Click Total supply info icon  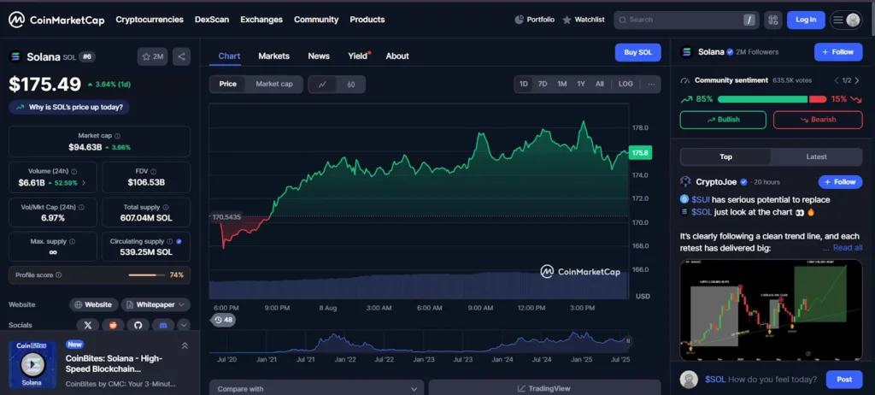[166, 207]
